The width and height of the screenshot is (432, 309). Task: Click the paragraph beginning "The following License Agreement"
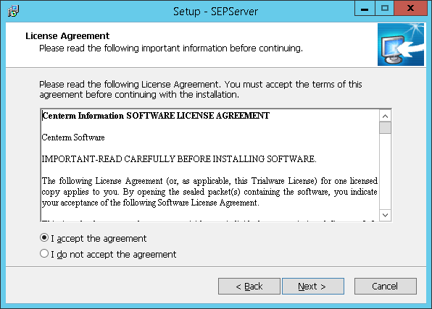point(209,192)
